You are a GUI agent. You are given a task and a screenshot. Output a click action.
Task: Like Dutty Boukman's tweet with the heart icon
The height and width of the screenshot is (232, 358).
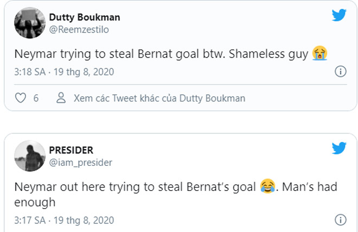pos(21,98)
